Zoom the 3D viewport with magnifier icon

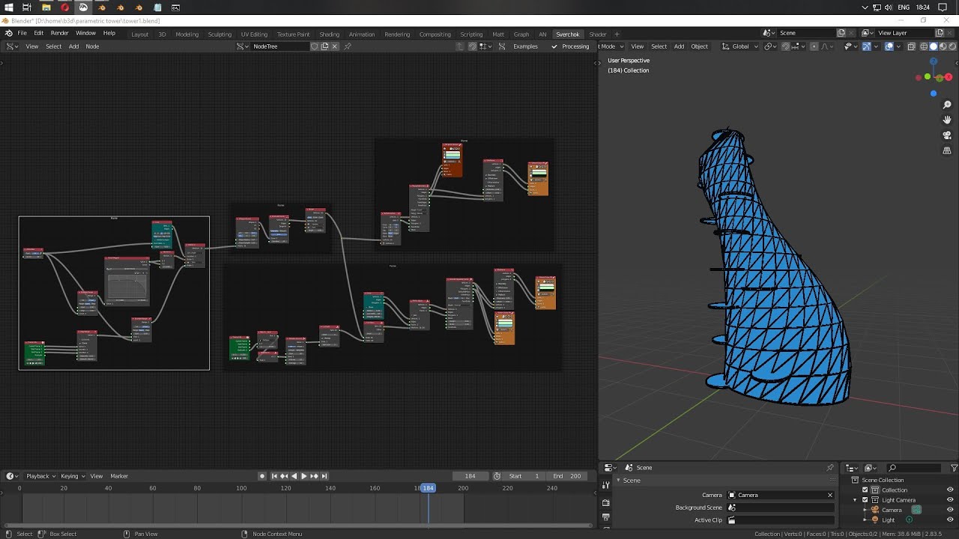pyautogui.click(x=947, y=106)
